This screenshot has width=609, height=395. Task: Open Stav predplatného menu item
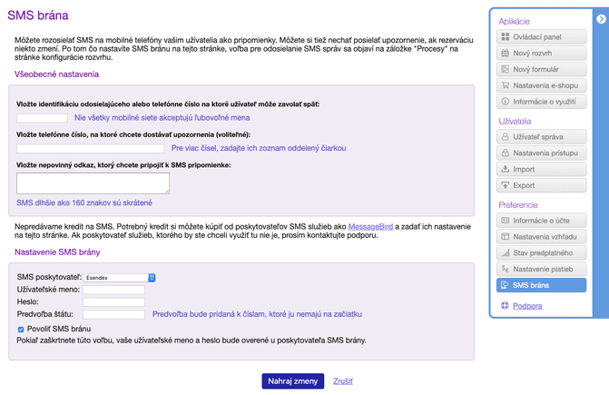point(541,252)
